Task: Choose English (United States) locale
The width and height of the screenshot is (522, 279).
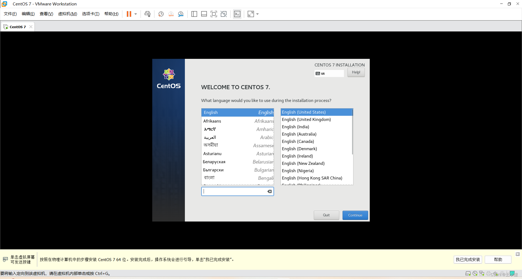Action: coord(316,112)
